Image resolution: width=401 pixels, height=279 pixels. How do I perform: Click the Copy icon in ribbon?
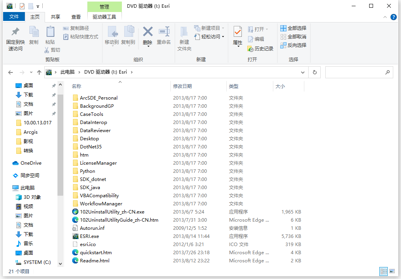[34, 32]
